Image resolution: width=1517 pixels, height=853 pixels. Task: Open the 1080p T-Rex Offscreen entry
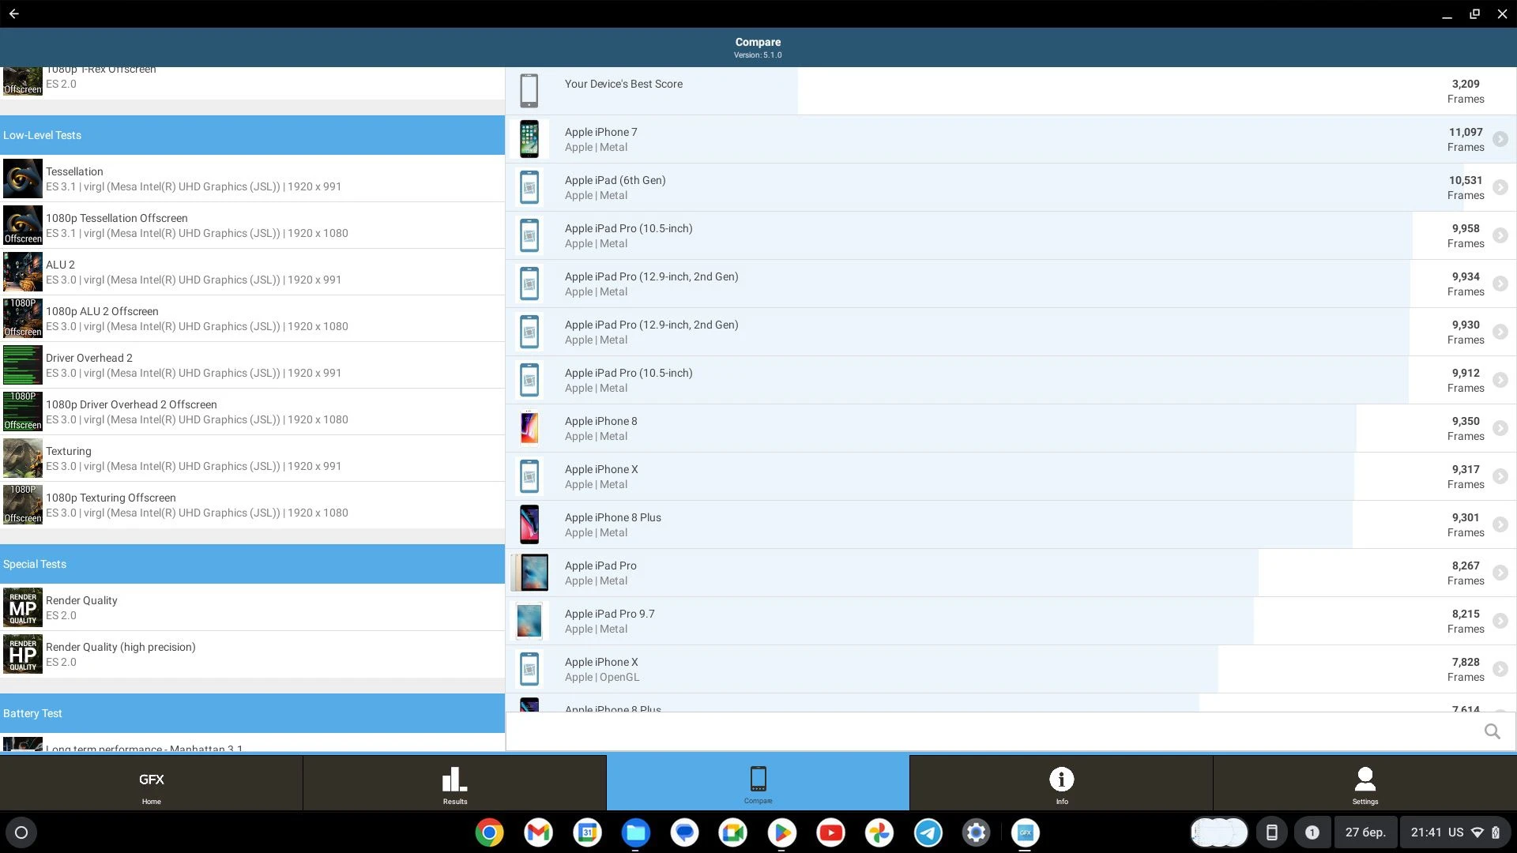pyautogui.click(x=253, y=83)
